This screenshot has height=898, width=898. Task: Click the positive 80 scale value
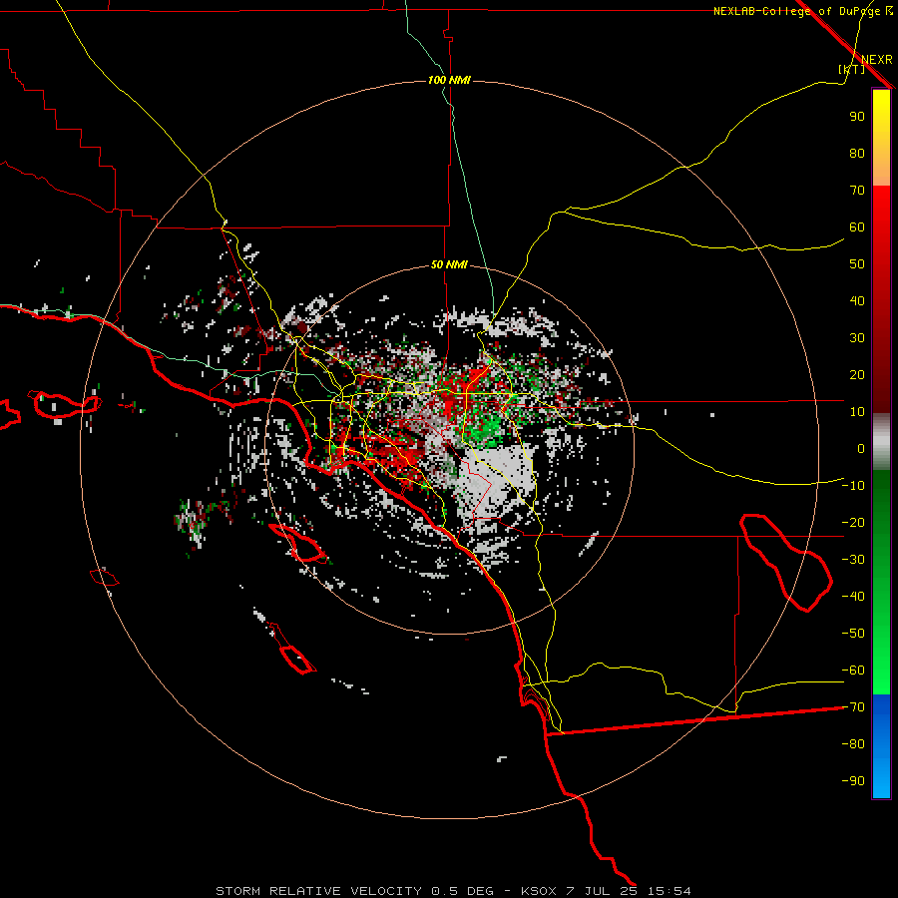(857, 153)
